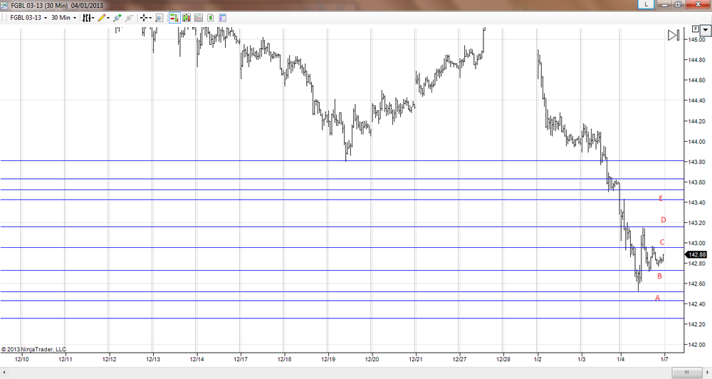Screen dimensions: 712x379
Task: Open the Strategies dollar icon
Action: coord(210,18)
